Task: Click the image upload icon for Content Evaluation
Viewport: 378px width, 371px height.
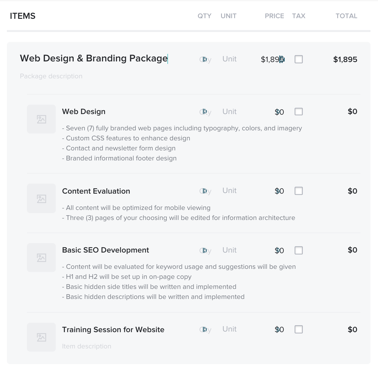Action: coord(41,198)
